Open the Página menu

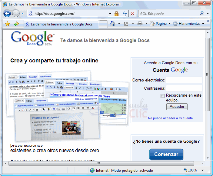(x=160, y=24)
